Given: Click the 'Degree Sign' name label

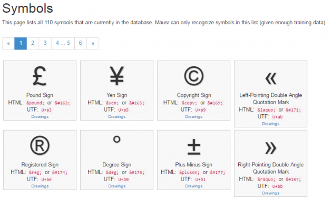Looking at the screenshot, I should [116, 165].
